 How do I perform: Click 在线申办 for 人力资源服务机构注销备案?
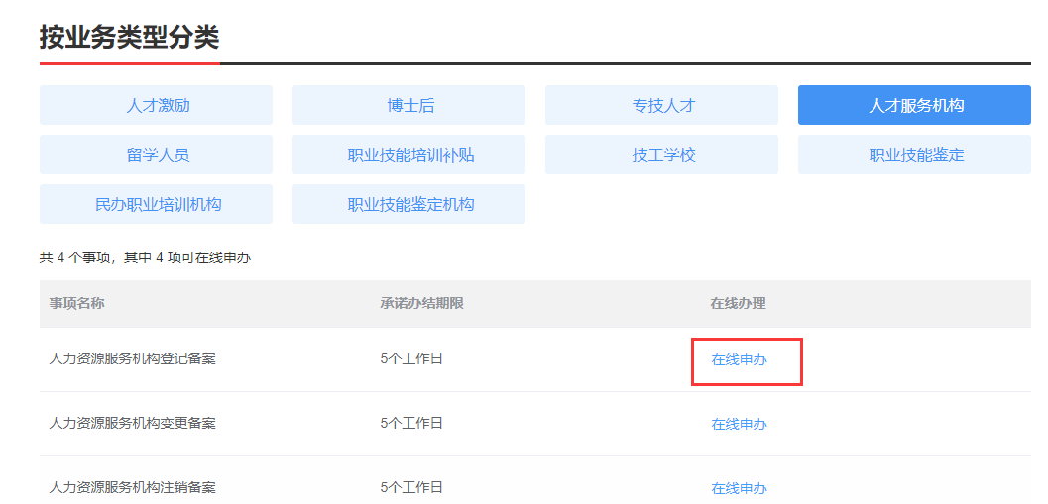point(740,488)
